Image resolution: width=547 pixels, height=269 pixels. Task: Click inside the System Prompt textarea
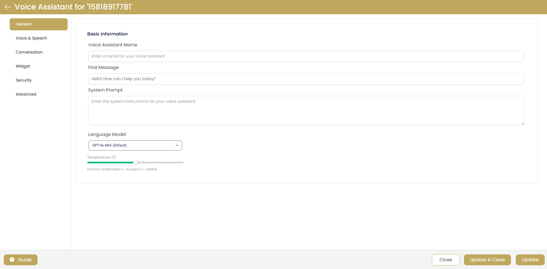[306, 111]
